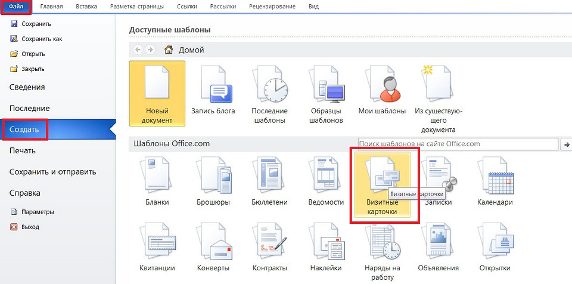Select Создать in the left menu
Screen dimensions: 572x284
24,129
